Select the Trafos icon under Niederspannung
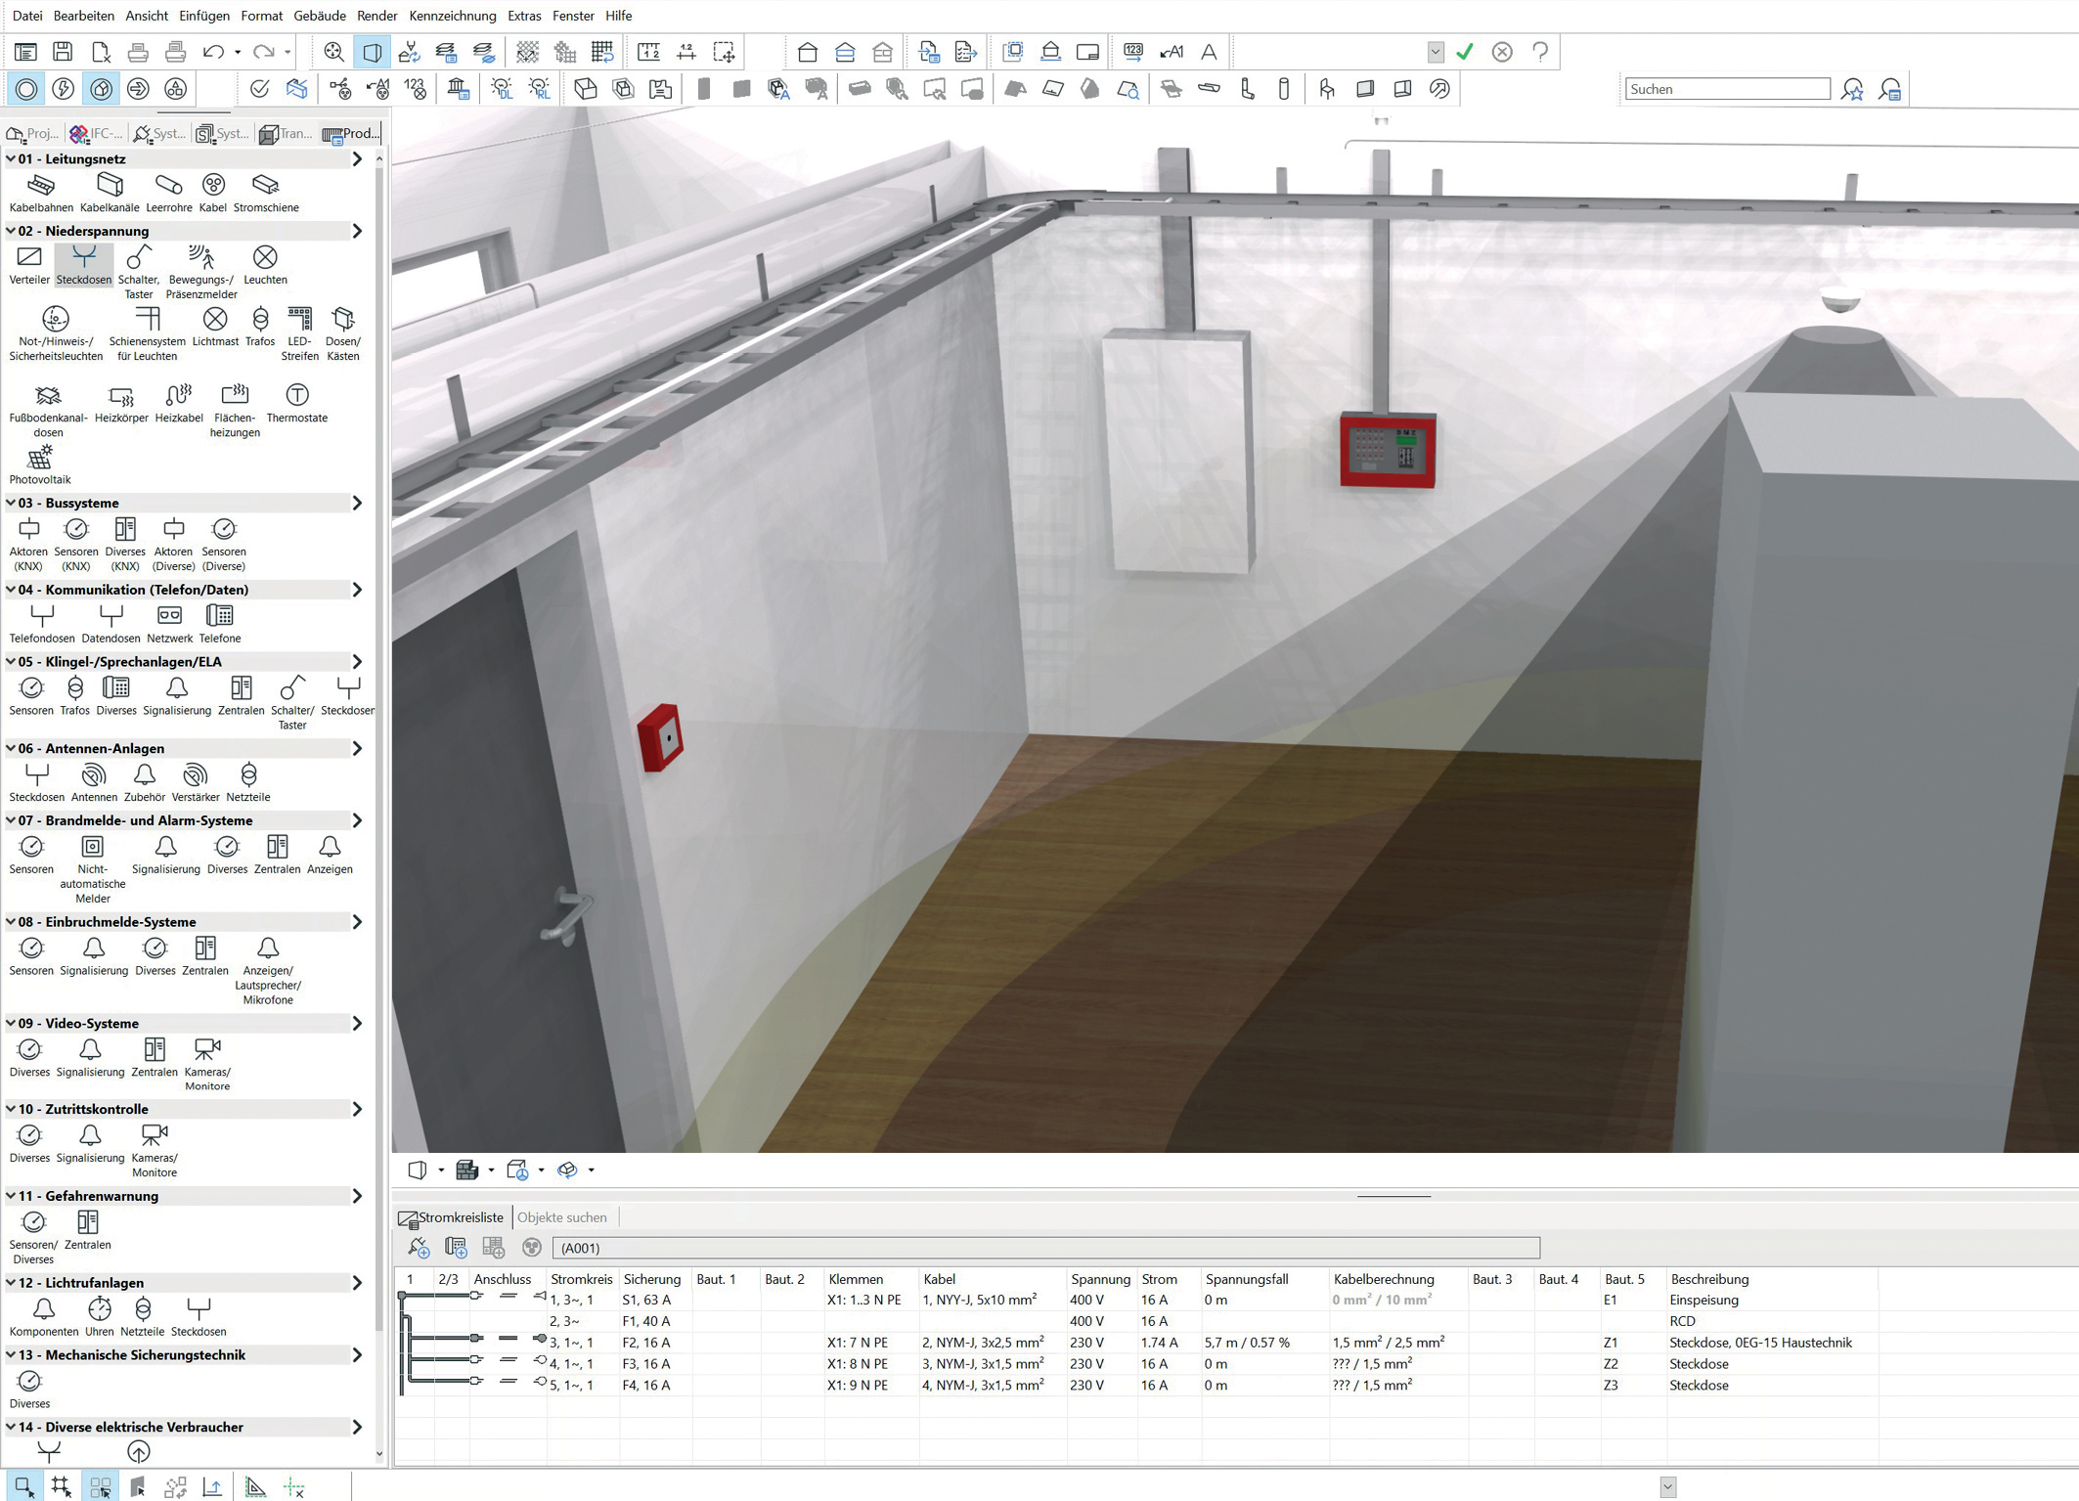Viewport: 2079px width, 1501px height. (260, 327)
